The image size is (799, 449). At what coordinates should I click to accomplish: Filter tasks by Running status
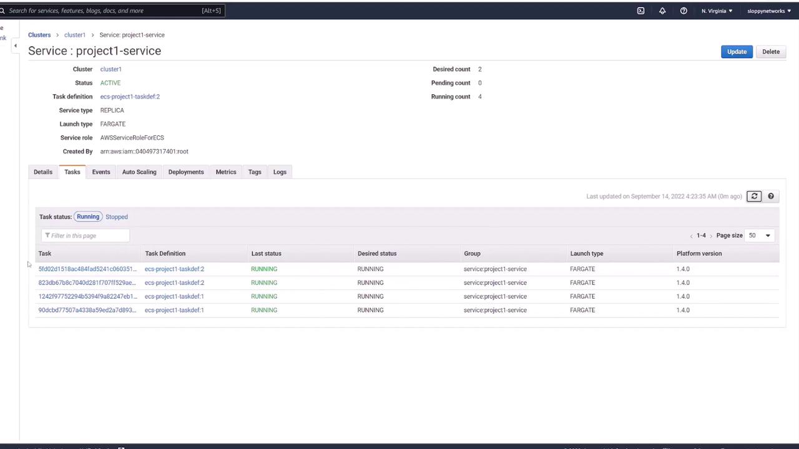tap(88, 217)
